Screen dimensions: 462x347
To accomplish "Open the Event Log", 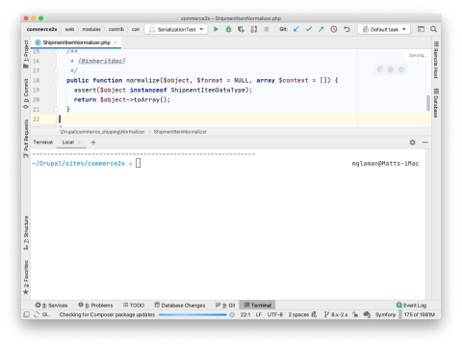I will (411, 305).
